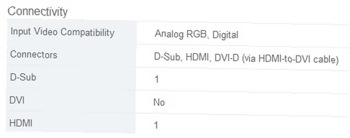Select the No value in the DVI row
350x138 pixels.
point(159,103)
